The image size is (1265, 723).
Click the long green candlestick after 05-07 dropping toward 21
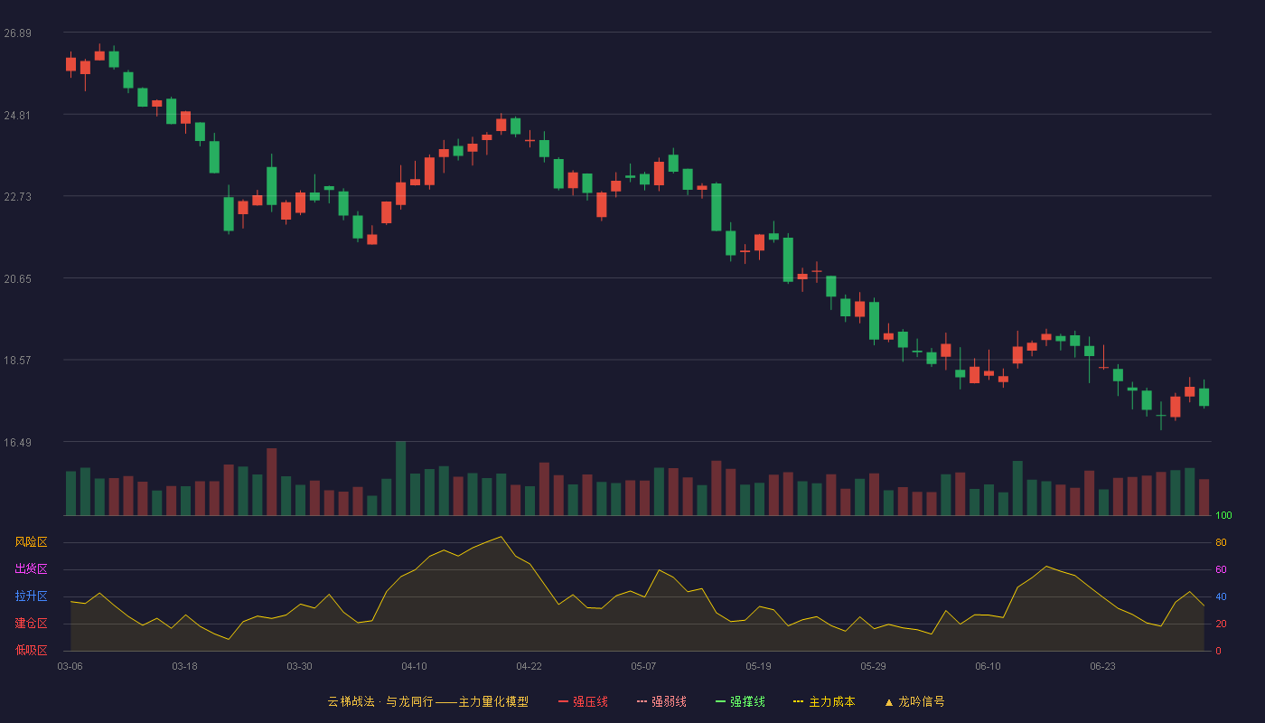click(x=716, y=207)
